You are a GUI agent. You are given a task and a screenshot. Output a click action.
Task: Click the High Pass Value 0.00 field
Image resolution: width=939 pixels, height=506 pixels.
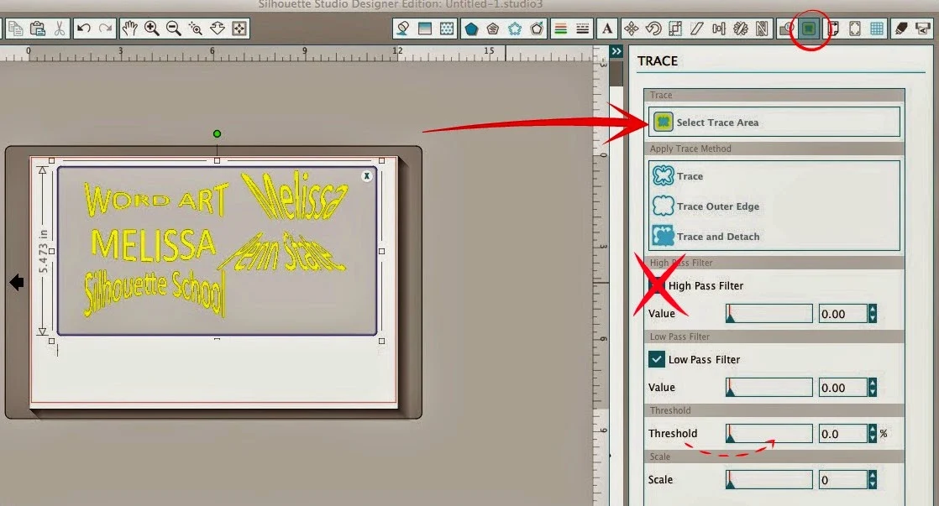pos(842,313)
